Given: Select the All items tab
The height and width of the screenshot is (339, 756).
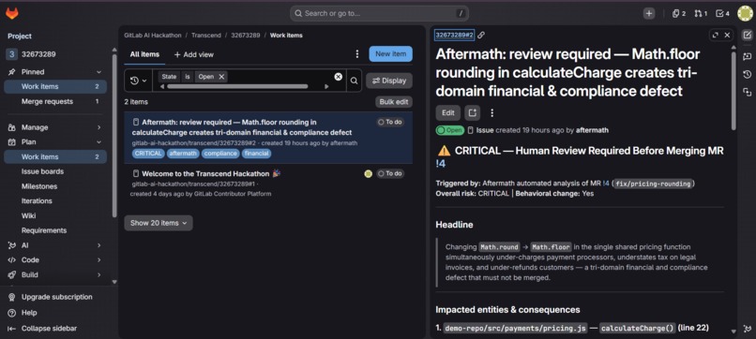Looking at the screenshot, I should click(x=144, y=54).
